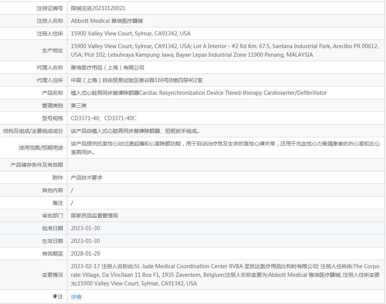Click the 结构及组成/主要组成成分 label
Image resolution: width=386 pixels, height=304 pixels.
pyautogui.click(x=33, y=131)
